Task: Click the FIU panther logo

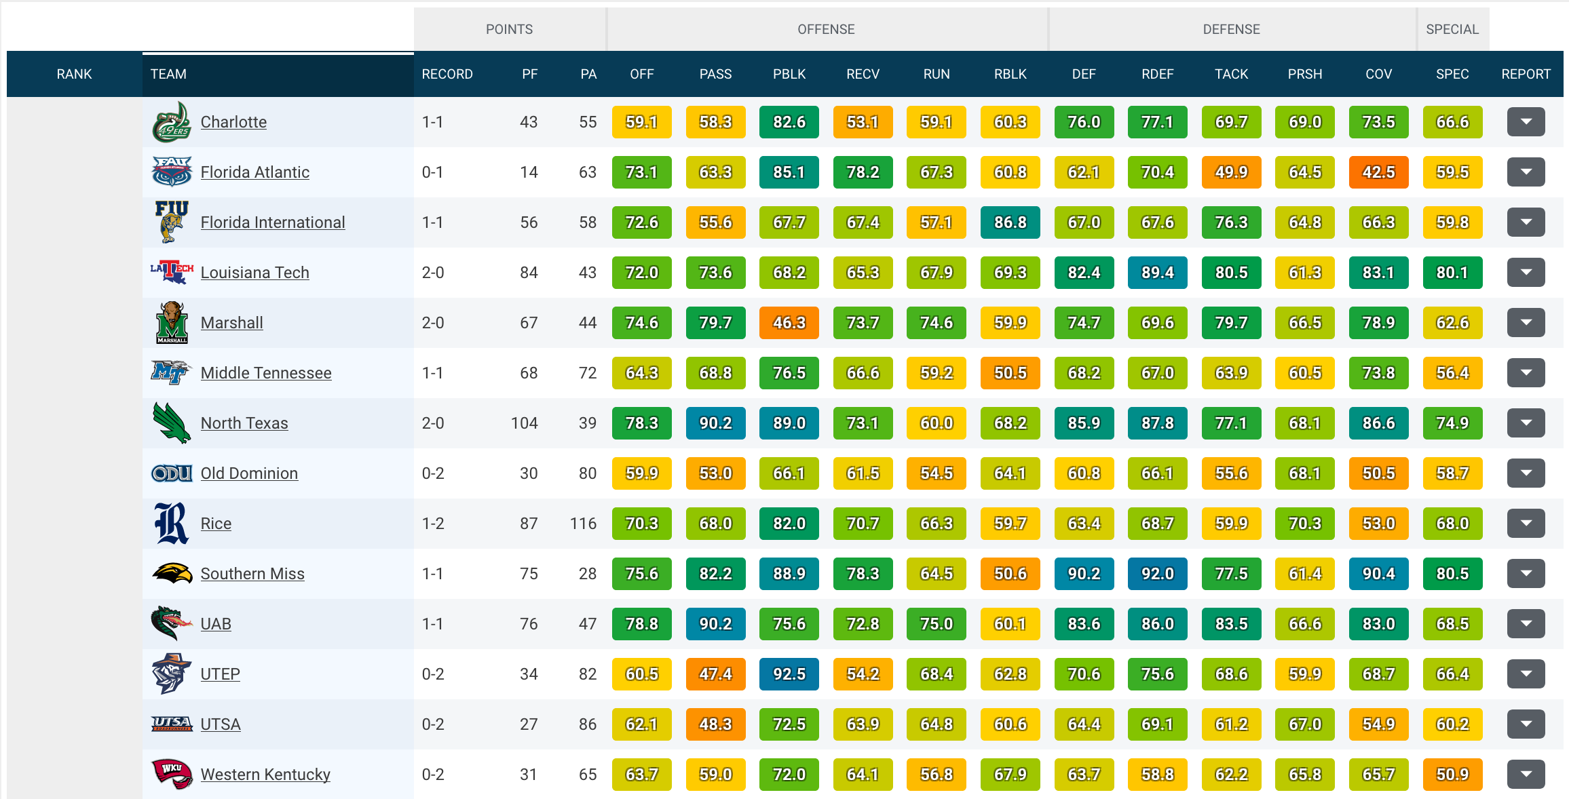Action: click(x=172, y=222)
